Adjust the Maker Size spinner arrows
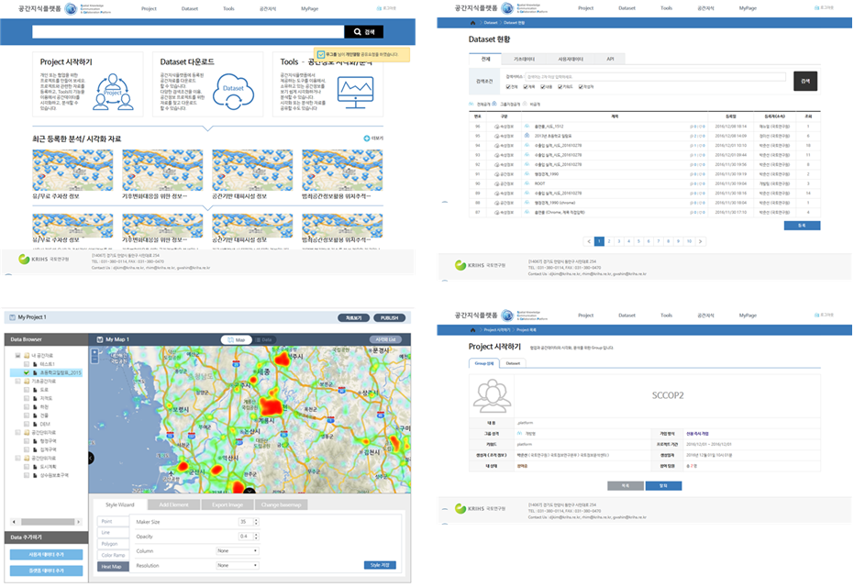Viewport: 854px width, 587px height. [256, 522]
